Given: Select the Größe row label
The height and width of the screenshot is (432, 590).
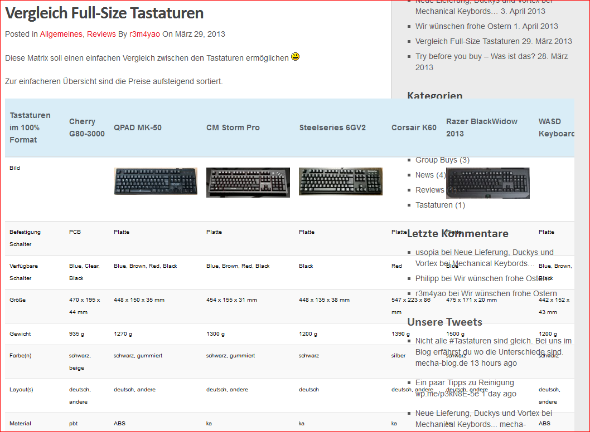Looking at the screenshot, I should click(x=18, y=300).
